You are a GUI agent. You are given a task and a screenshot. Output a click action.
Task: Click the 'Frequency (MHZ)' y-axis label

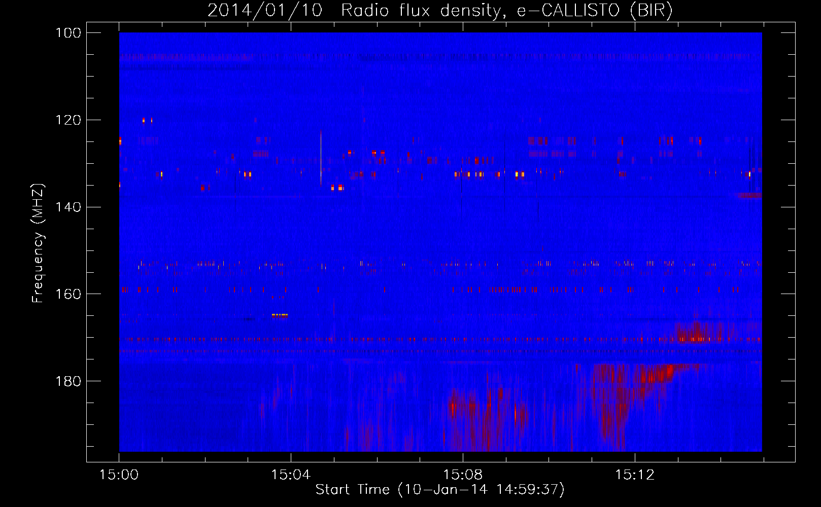[x=38, y=243]
